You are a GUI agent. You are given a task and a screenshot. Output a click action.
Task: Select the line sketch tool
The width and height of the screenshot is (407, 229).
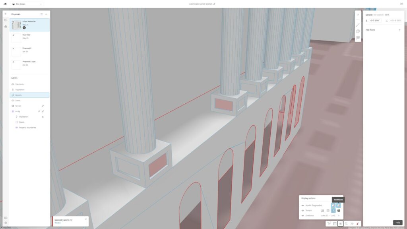pos(358,25)
